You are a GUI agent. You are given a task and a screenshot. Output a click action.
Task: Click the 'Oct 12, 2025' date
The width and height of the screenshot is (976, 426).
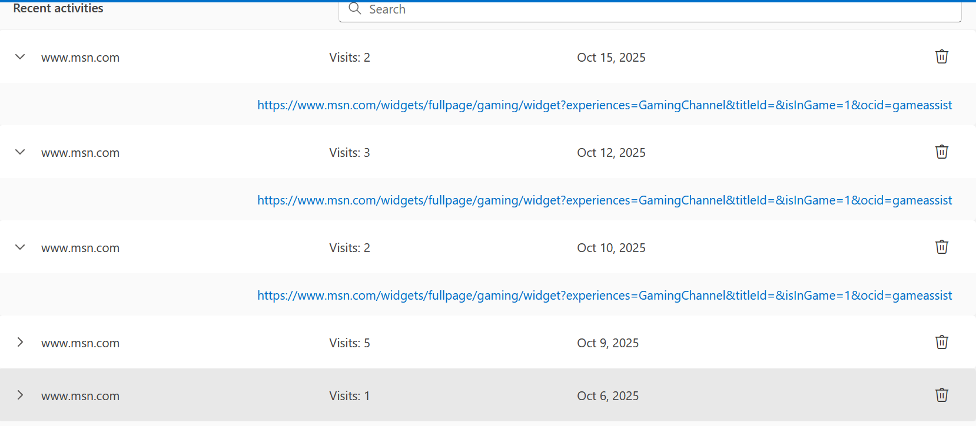(x=611, y=153)
